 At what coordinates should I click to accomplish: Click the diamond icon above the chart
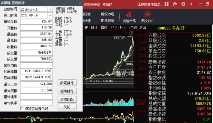[x=126, y=33]
